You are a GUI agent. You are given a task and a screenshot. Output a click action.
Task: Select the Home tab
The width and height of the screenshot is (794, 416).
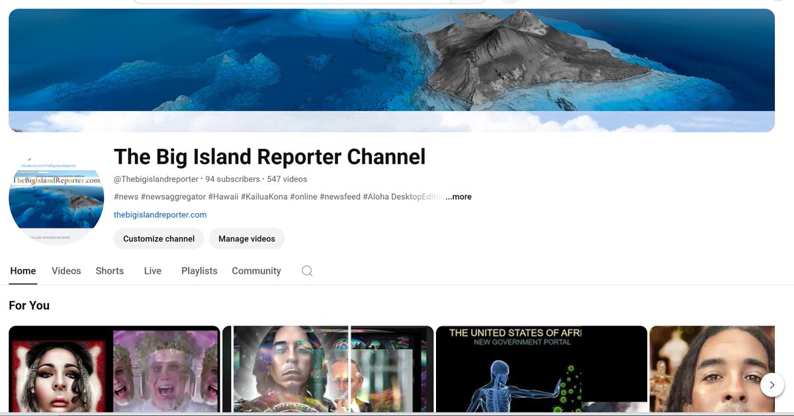click(22, 270)
